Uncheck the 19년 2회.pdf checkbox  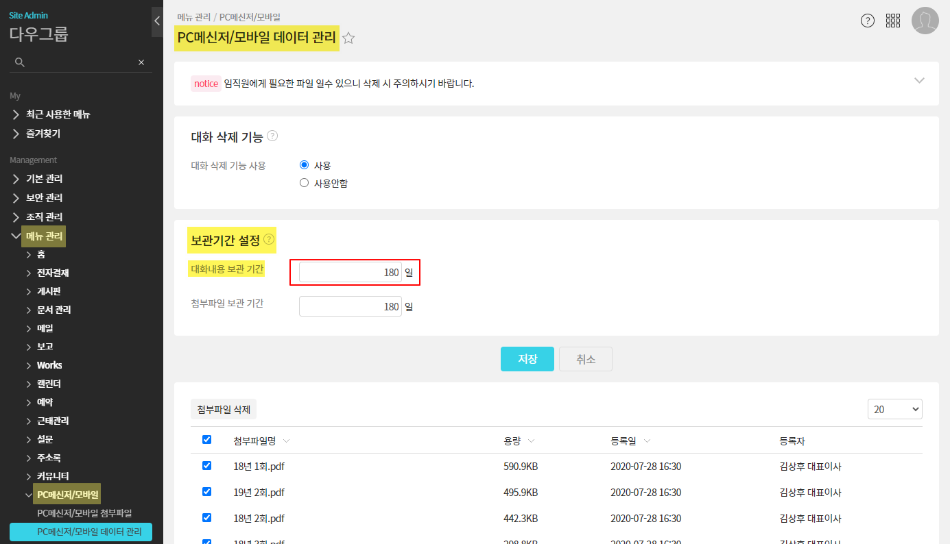[207, 492]
